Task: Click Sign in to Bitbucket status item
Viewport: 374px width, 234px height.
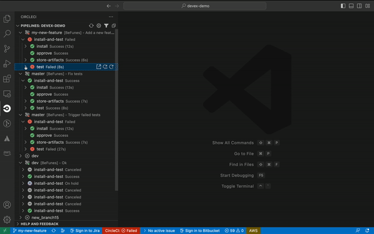Action: (199, 230)
